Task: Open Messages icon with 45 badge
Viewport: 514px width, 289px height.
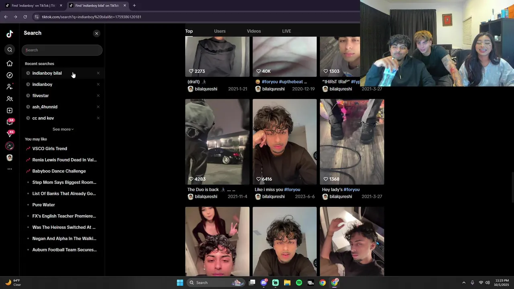Action: click(x=10, y=134)
